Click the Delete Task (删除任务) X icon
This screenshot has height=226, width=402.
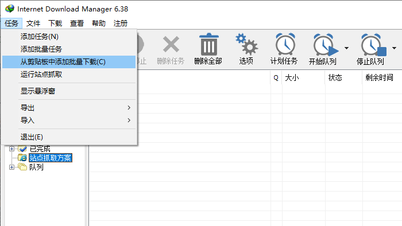(x=171, y=45)
